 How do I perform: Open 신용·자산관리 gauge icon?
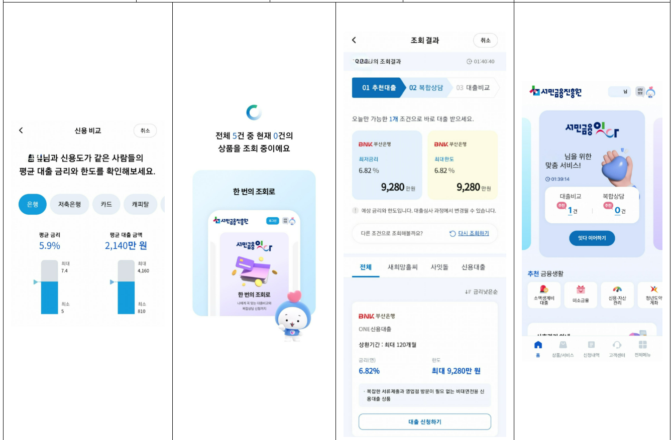coord(617,295)
